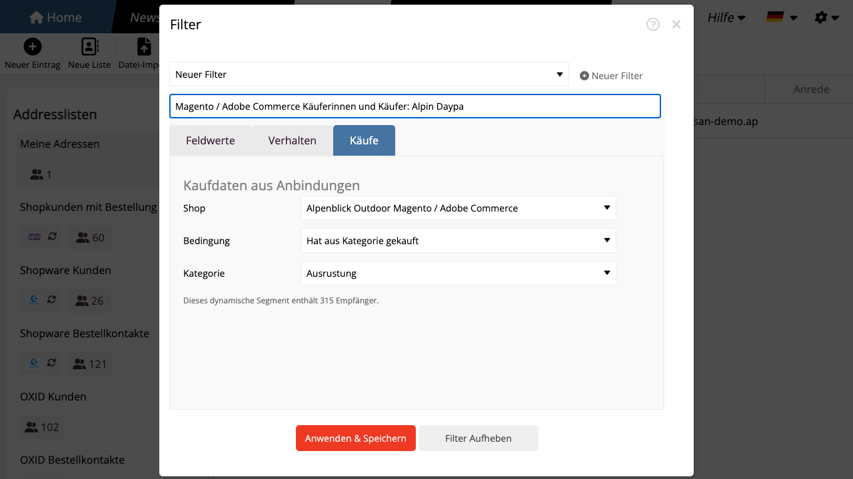Click the Datei-Import file icon
Image resolution: width=853 pixels, height=479 pixels.
(144, 46)
